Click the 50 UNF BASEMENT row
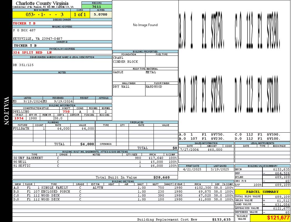 coord(95,158)
